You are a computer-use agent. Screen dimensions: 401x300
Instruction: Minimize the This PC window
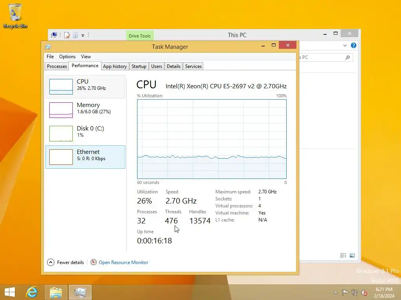coord(325,34)
